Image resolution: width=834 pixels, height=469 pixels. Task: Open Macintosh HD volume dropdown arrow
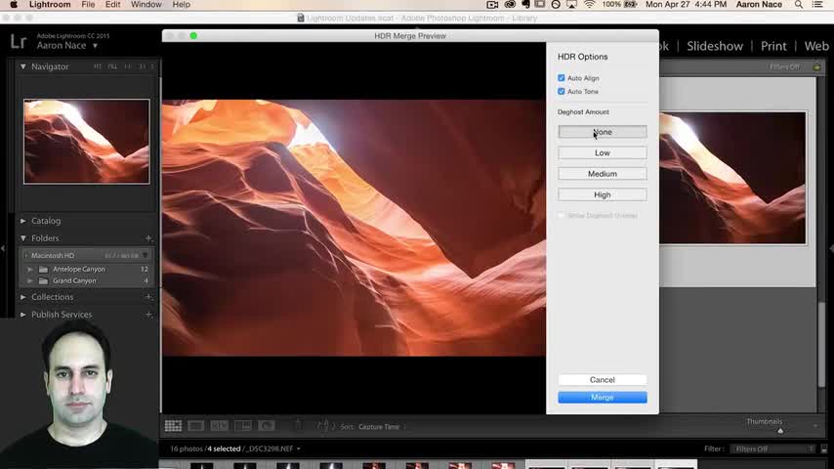146,256
